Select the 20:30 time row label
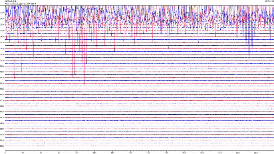Viewport: 274px width, 154px height. click(x=2, y=129)
